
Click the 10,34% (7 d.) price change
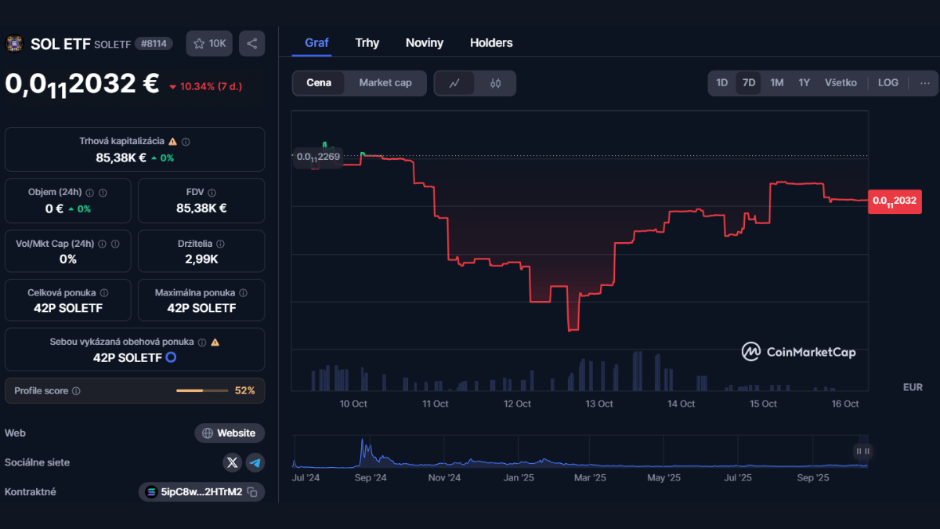[x=205, y=86]
